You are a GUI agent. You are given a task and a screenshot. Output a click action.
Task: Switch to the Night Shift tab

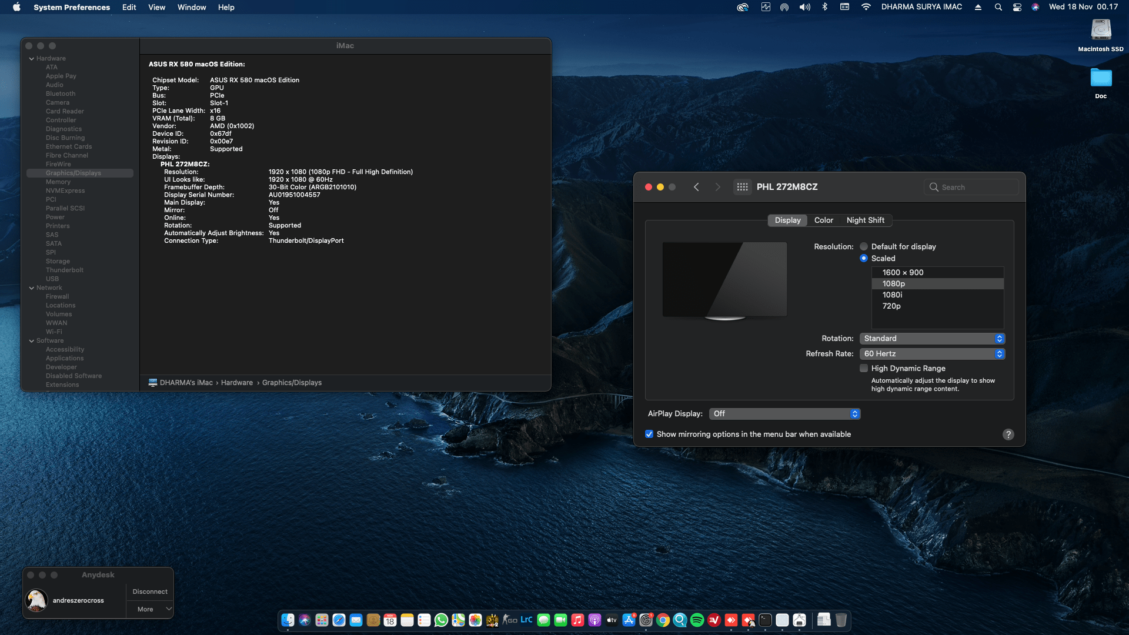(865, 220)
